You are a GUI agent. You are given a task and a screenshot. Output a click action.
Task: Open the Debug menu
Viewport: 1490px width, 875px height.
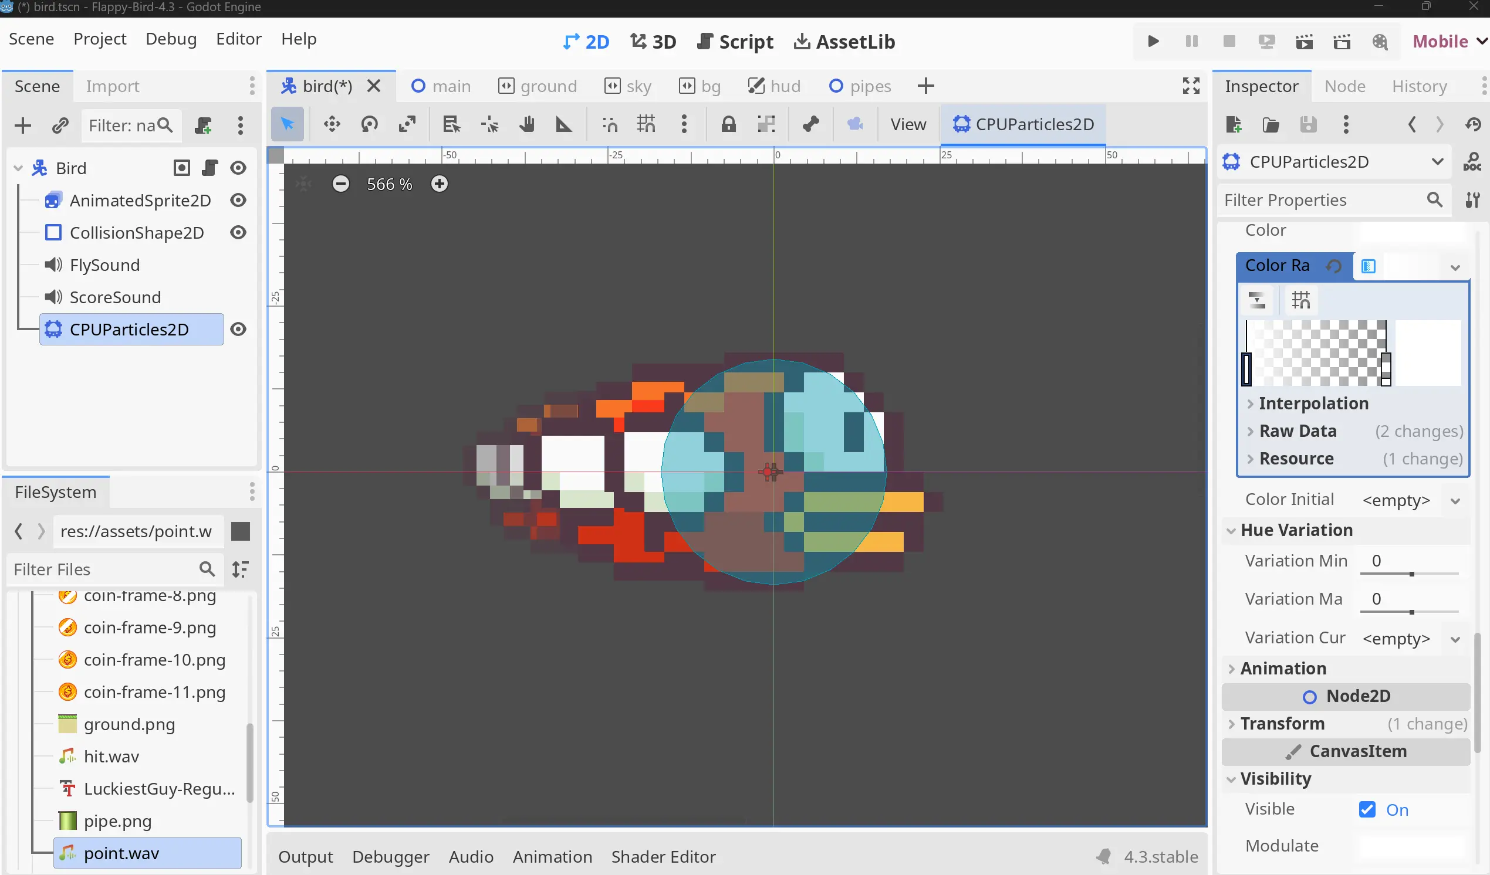click(x=171, y=39)
